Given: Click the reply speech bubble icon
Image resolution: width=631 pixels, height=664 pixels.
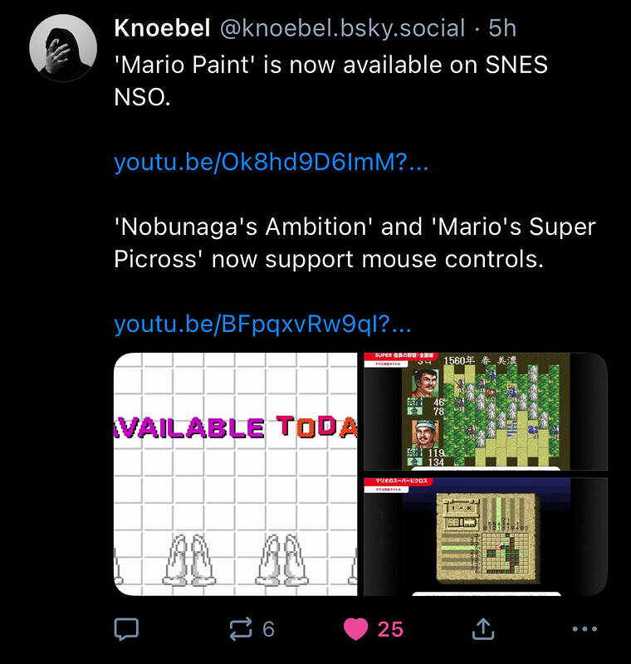Looking at the screenshot, I should point(125,629).
